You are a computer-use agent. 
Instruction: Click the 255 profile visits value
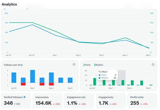(x=135, y=103)
